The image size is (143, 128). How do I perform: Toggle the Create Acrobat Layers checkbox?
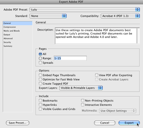point(97,79)
